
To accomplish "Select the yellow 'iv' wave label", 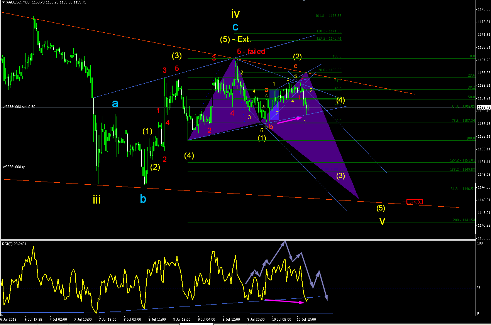I will click(235, 14).
